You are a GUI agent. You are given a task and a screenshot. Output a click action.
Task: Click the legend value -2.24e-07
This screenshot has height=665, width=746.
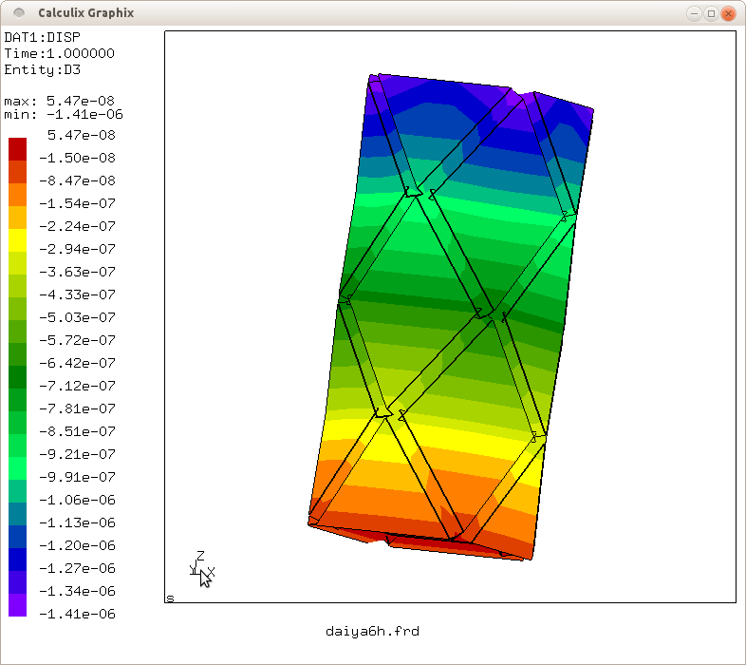point(78,226)
